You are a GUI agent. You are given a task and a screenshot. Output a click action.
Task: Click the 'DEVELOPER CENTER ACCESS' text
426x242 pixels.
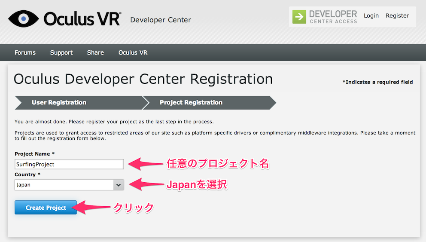[x=333, y=17]
